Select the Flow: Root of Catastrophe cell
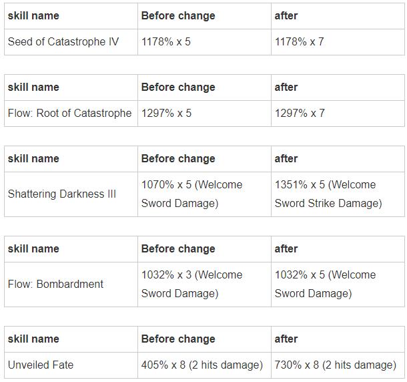Viewport: 407px width, 382px height. click(x=70, y=113)
